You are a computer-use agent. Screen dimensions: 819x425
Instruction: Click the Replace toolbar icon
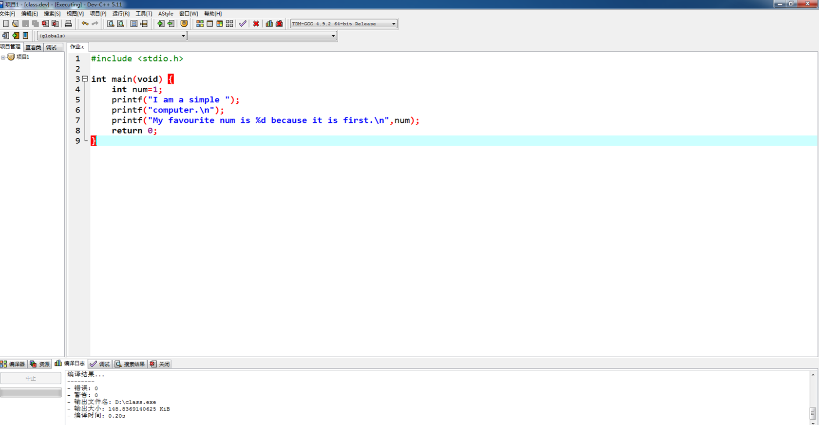[120, 23]
